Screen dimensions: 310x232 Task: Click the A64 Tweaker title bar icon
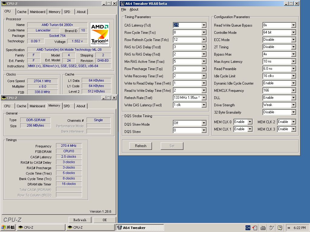click(123, 4)
